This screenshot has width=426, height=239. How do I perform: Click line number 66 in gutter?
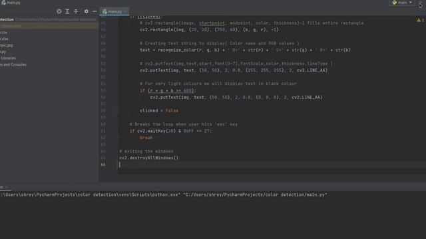click(103, 165)
